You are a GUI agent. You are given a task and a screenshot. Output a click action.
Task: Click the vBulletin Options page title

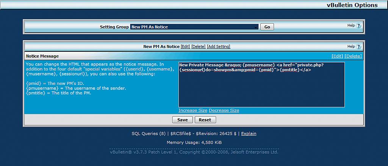pyautogui.click(x=352, y=5)
